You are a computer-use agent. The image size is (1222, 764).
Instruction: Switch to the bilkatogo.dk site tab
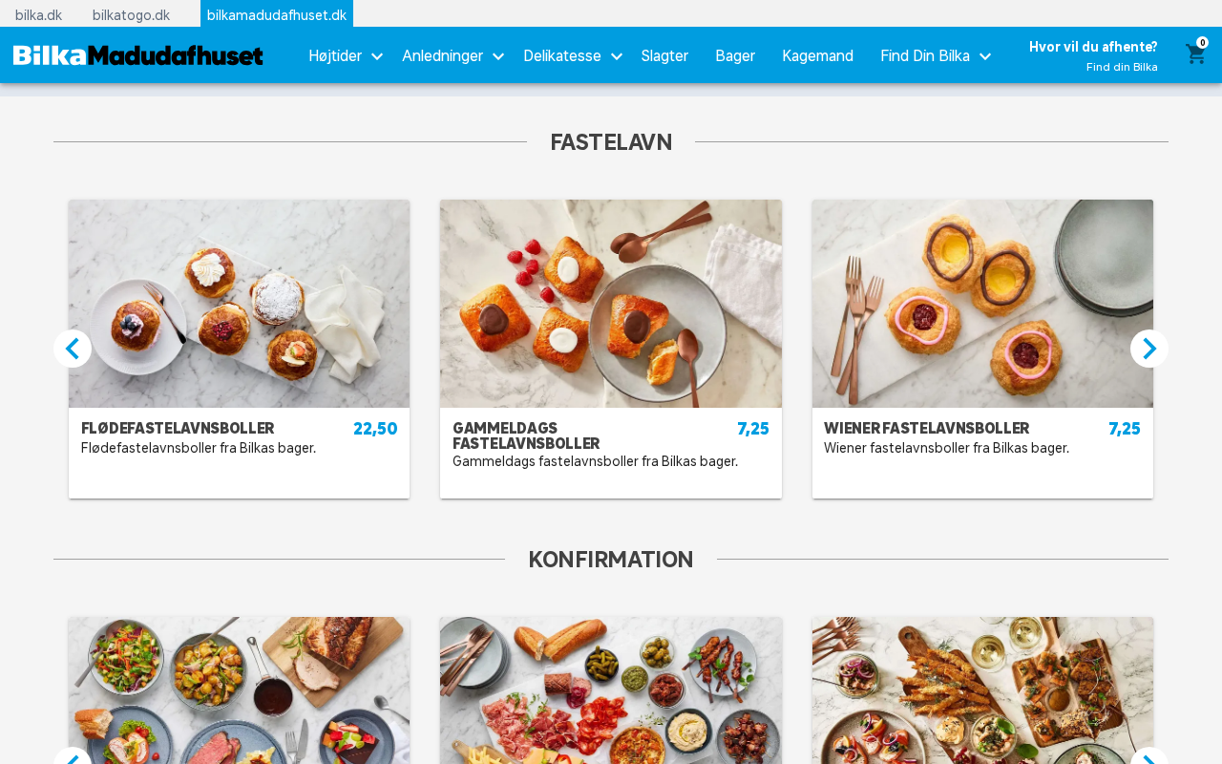point(131,14)
